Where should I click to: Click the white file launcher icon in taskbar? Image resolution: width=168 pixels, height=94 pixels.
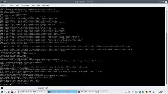[x=15, y=92]
